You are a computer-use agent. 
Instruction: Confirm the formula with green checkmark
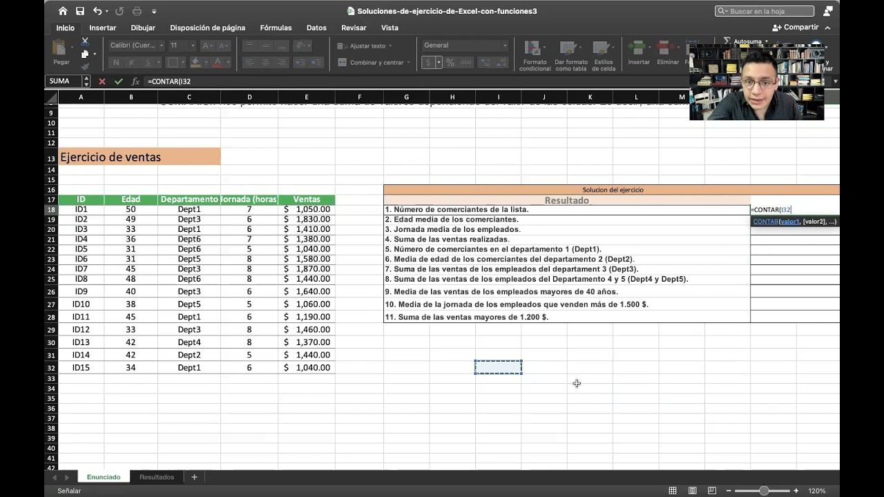pyautogui.click(x=119, y=81)
